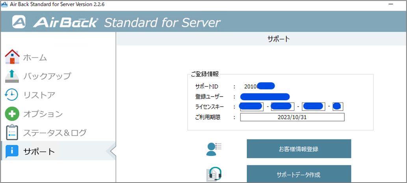
Task: Click the headset support data icon
Action: pyautogui.click(x=214, y=174)
